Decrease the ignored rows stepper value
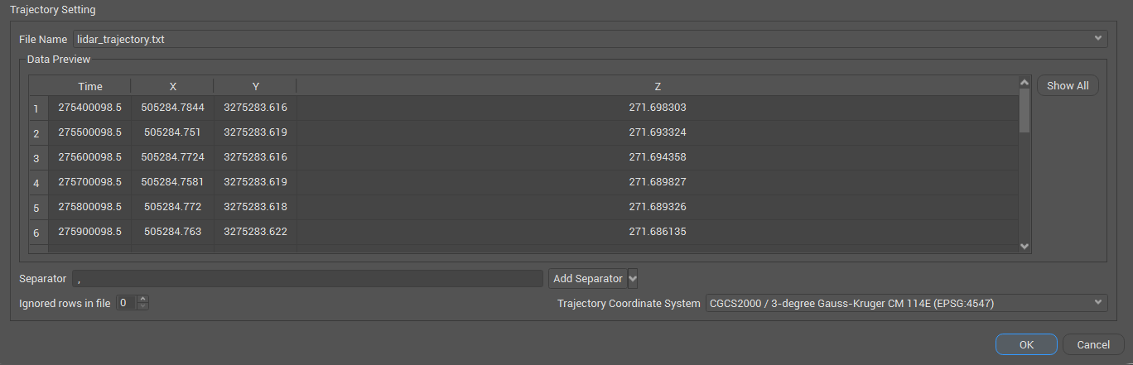The height and width of the screenshot is (365, 1133). (143, 307)
